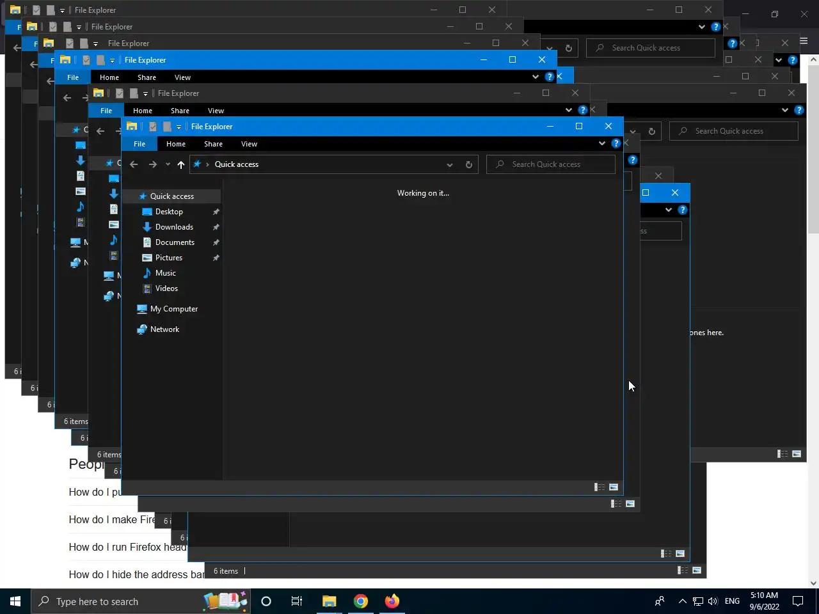Switch front window to Details view
Image resolution: width=819 pixels, height=614 pixels.
pos(600,487)
